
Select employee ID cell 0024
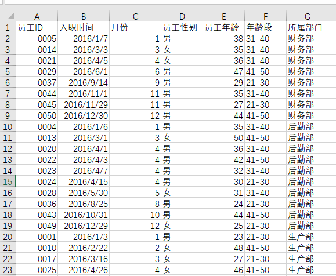37,182
